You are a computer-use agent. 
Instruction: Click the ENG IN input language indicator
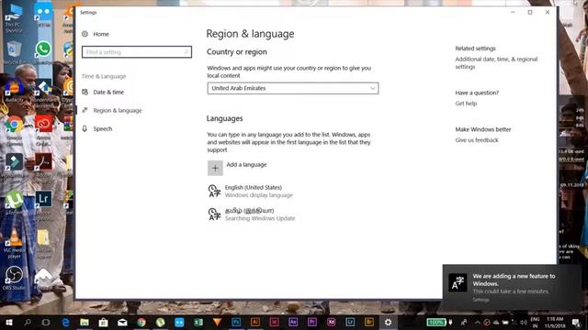click(x=535, y=323)
